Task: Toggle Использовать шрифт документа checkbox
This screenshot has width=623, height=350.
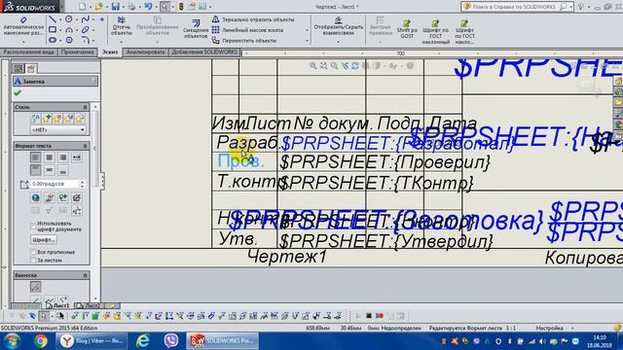Action: pyautogui.click(x=33, y=227)
